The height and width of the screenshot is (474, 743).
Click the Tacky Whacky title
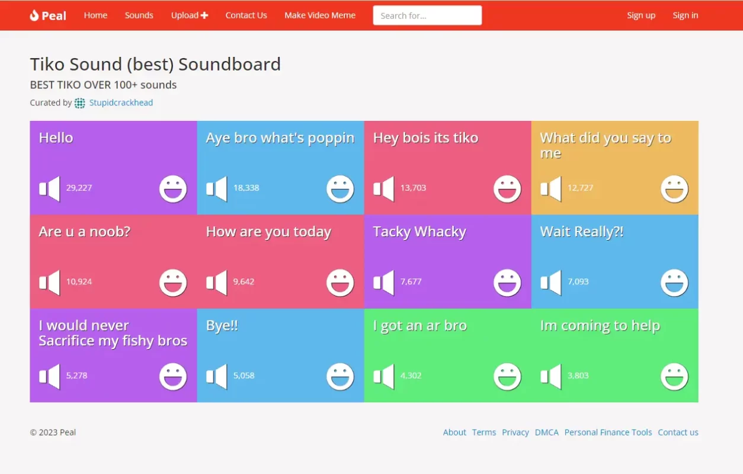pyautogui.click(x=419, y=232)
